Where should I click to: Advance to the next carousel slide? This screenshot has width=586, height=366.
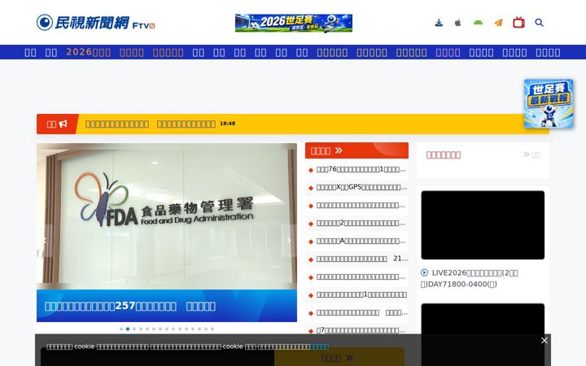[289, 241]
